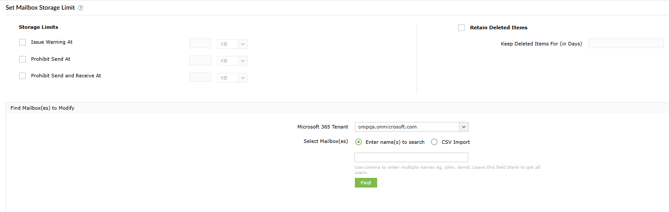Open the Issue Warning At unit dropdown
This screenshot has height=212, width=669.
pyautogui.click(x=232, y=44)
